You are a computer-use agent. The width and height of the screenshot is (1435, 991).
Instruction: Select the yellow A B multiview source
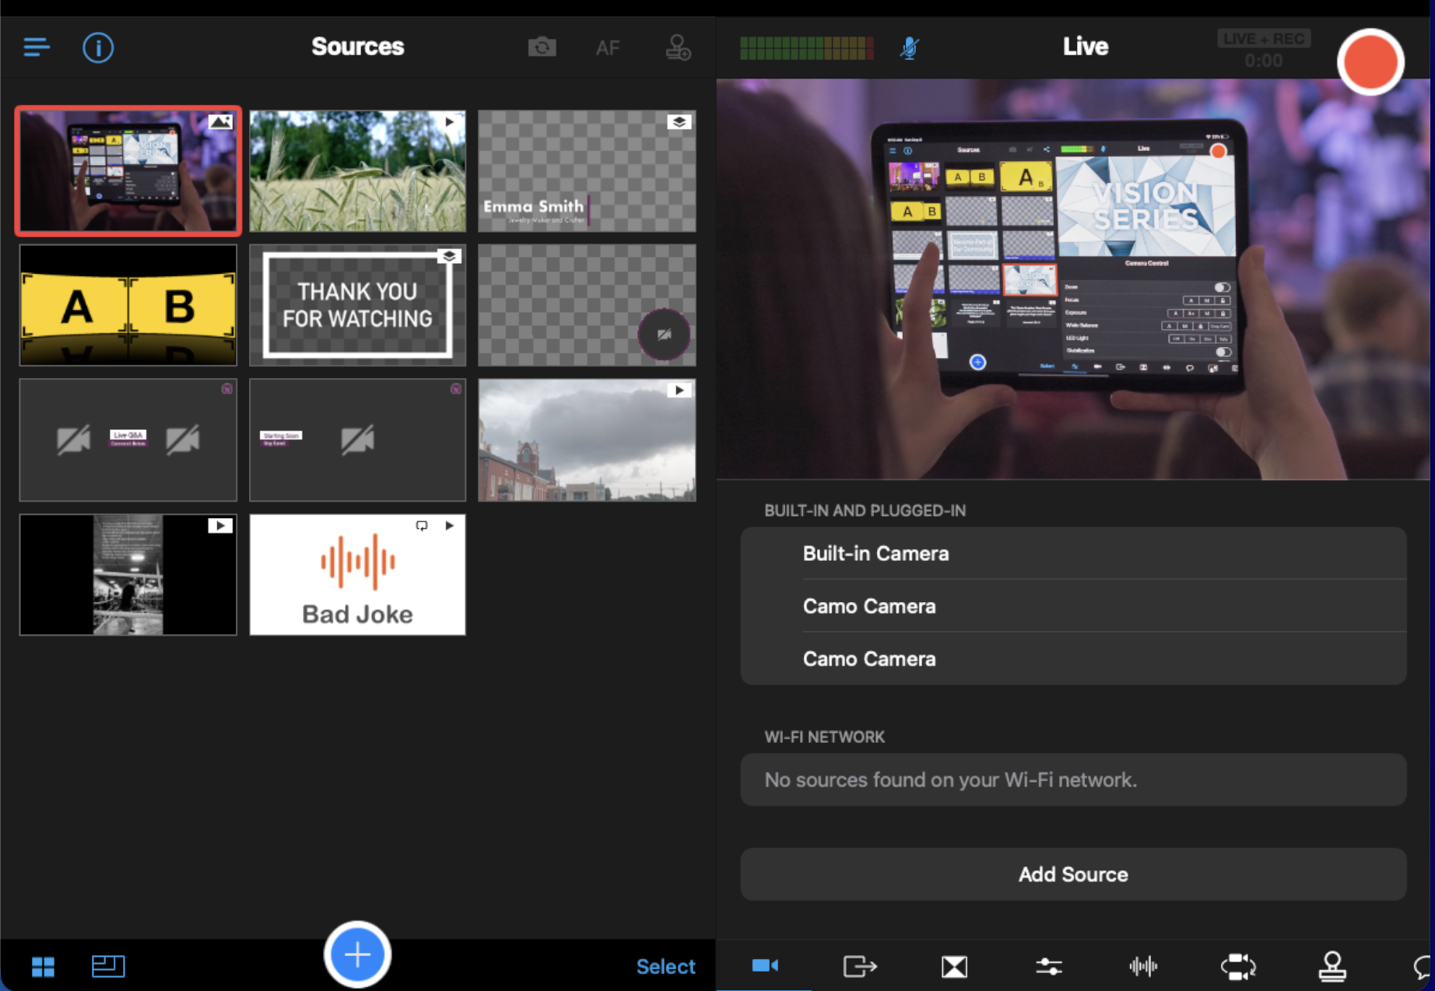click(128, 305)
